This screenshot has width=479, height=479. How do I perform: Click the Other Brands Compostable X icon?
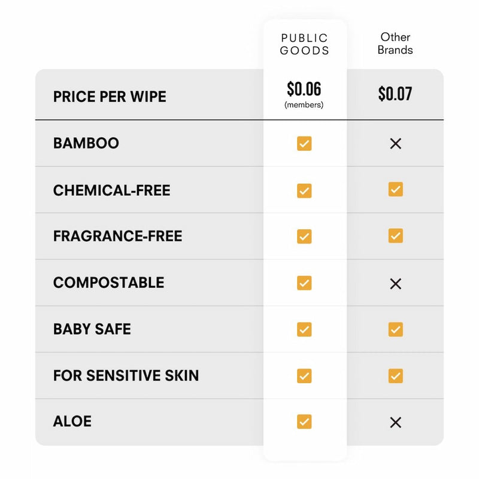click(395, 283)
